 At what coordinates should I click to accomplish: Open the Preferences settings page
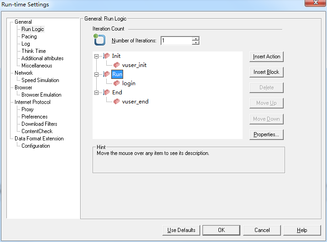tap(34, 117)
